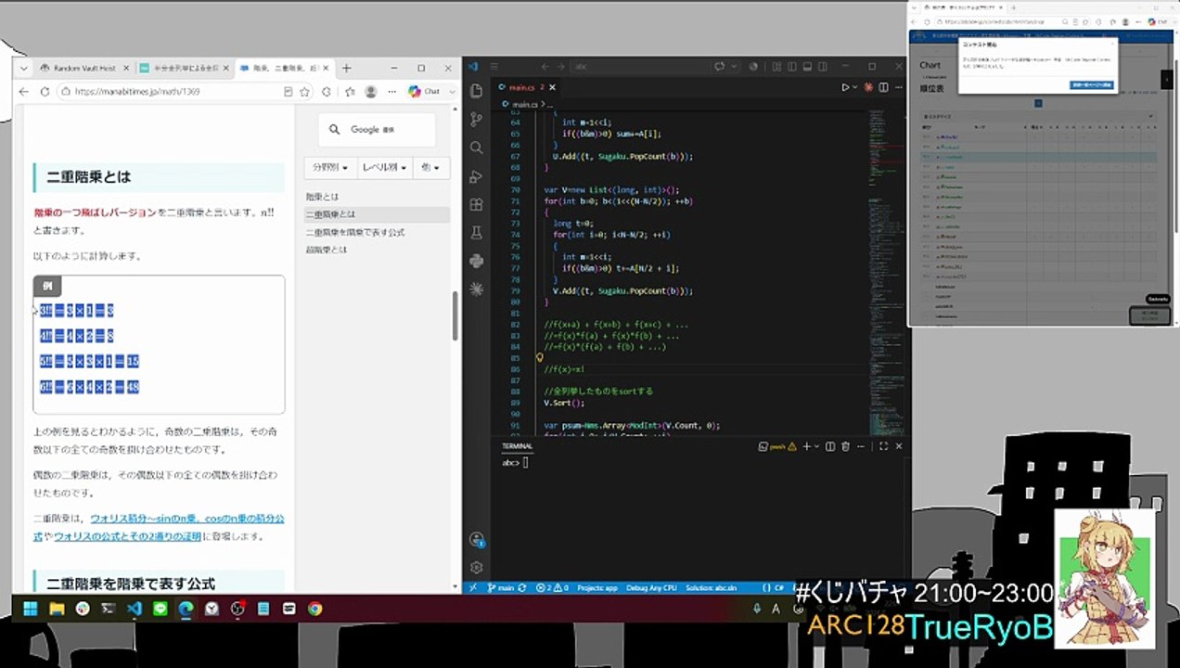The image size is (1180, 668).
Task: Open the ウォリスの公式 proof link
Action: pyautogui.click(x=127, y=536)
